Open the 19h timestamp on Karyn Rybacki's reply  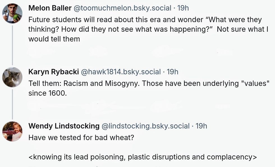click(173, 72)
